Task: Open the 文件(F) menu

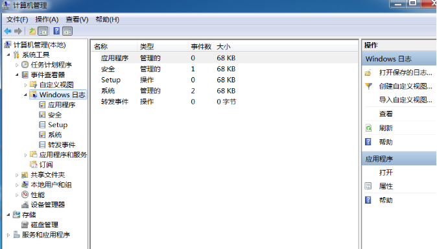Action: coord(18,19)
